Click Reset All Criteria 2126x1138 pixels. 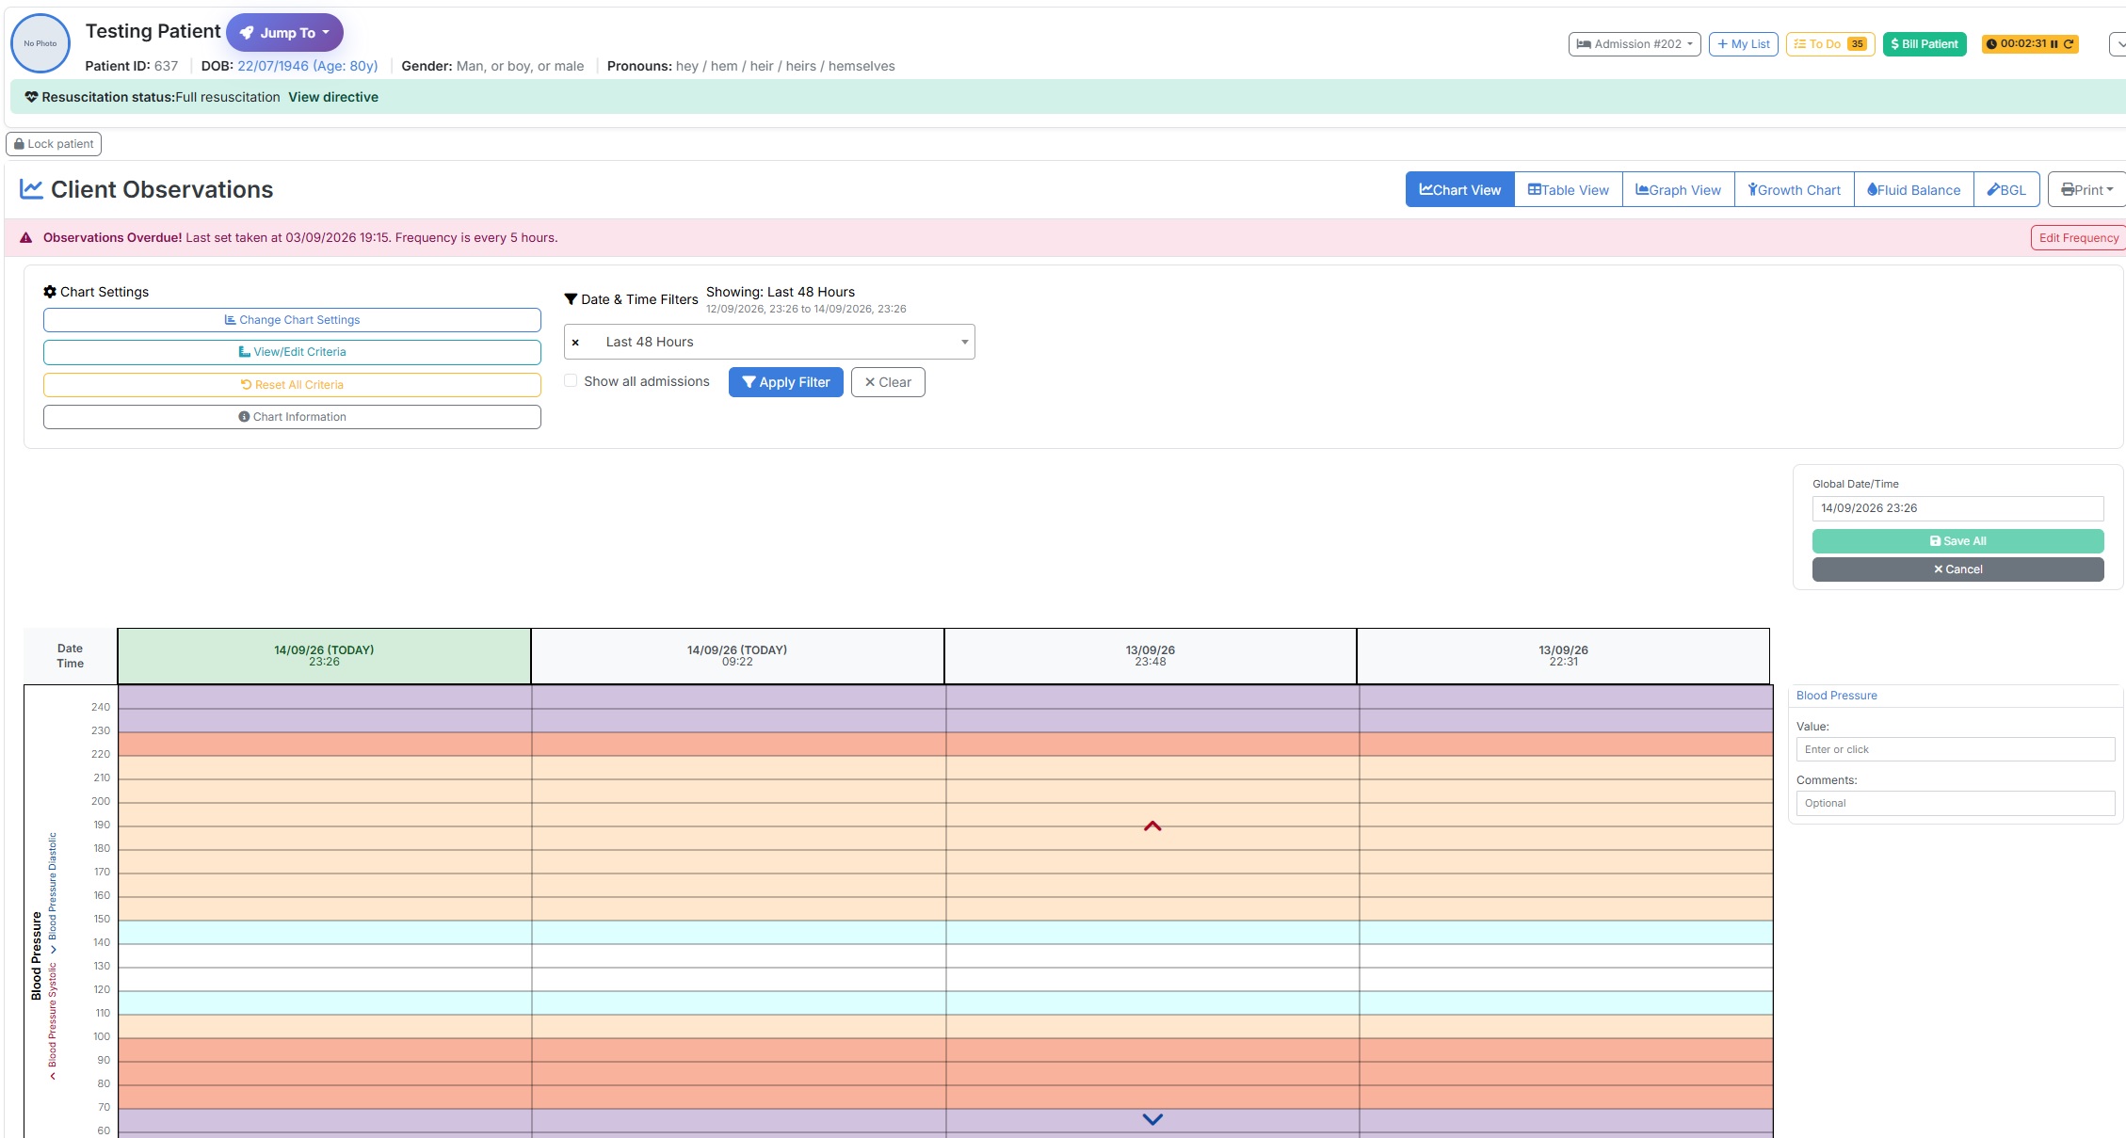point(292,385)
